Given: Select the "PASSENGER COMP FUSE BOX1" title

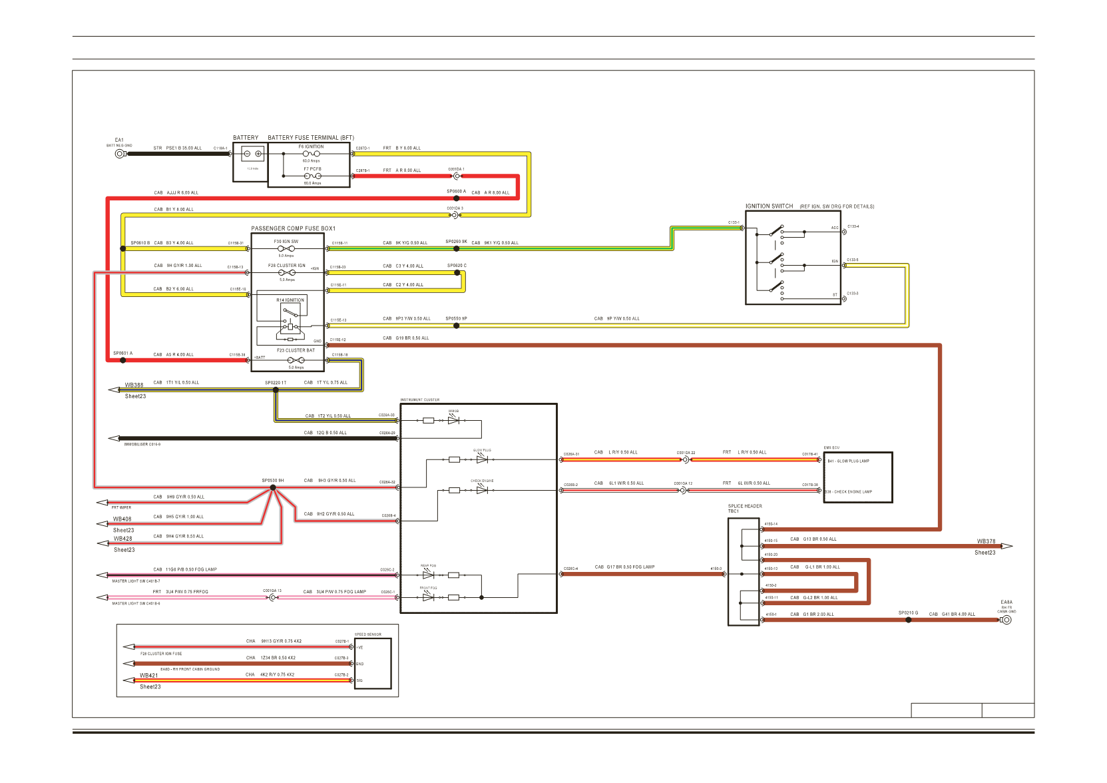Looking at the screenshot, I should (294, 228).
